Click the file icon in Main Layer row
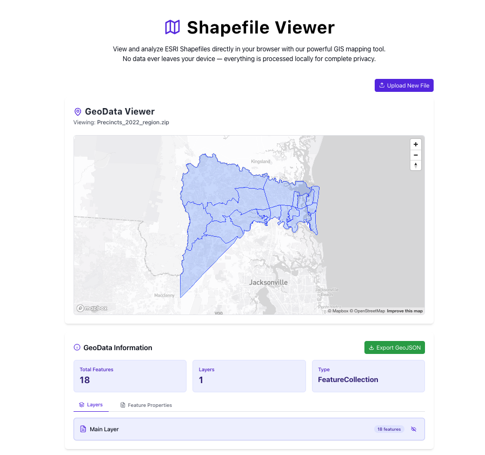The image size is (485, 455). [83, 429]
